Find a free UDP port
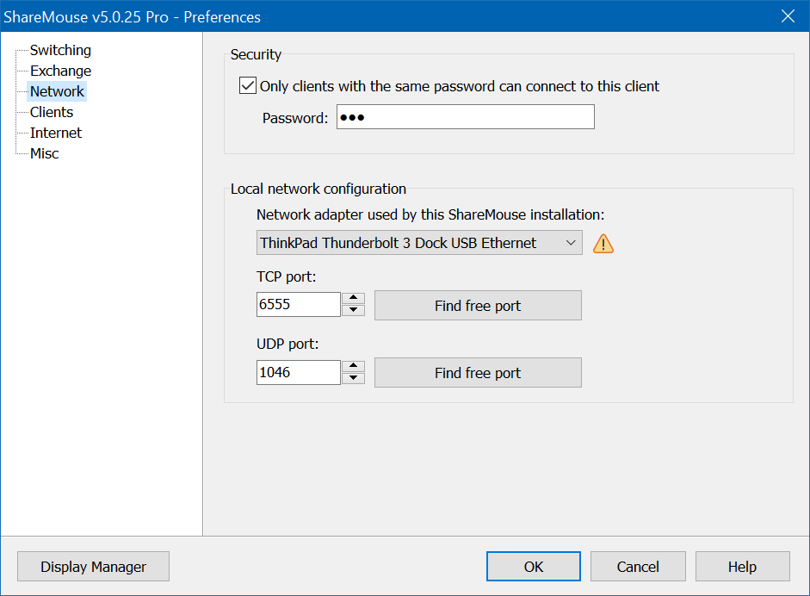Screen dimensions: 810x596 478,373
